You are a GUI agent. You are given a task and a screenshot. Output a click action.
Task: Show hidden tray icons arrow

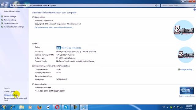168,107
